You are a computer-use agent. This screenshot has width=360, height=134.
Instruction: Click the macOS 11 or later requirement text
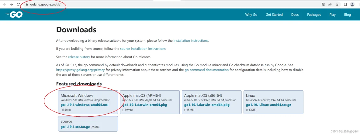point(147,100)
